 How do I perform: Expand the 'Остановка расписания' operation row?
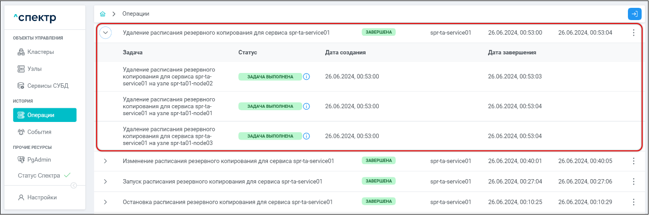(x=105, y=202)
